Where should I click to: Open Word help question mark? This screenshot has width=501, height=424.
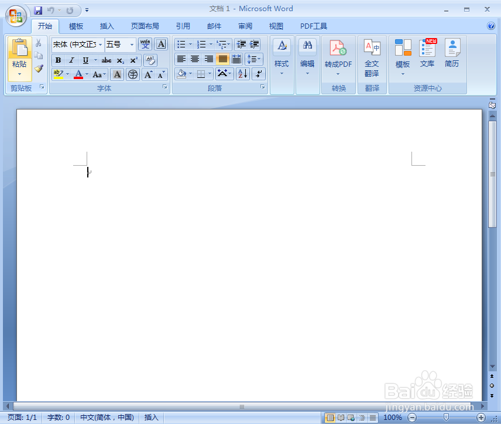click(491, 26)
